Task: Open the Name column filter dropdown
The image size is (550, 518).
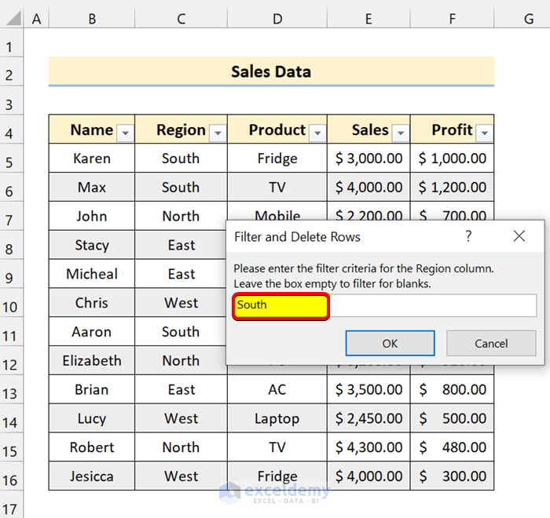Action: [x=125, y=133]
